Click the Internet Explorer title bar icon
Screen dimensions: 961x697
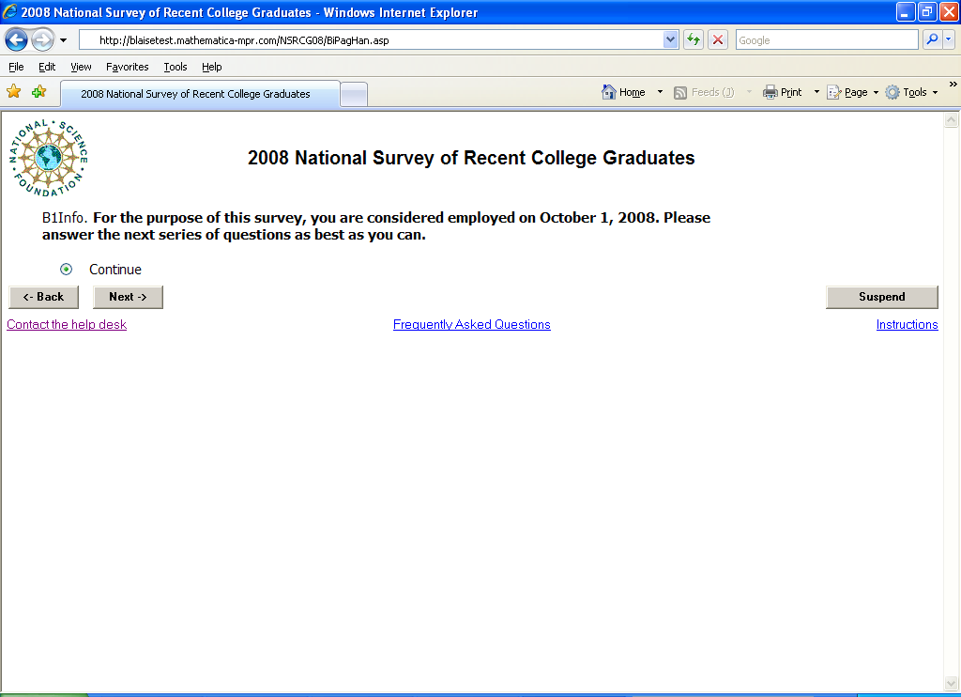[x=9, y=11]
